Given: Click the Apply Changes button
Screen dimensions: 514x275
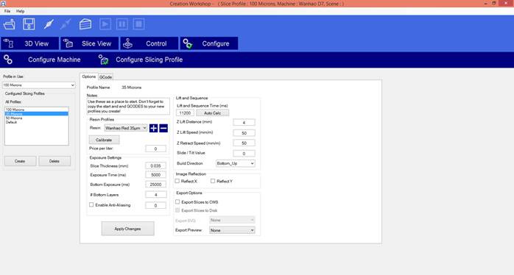Looking at the screenshot, I should 127,229.
